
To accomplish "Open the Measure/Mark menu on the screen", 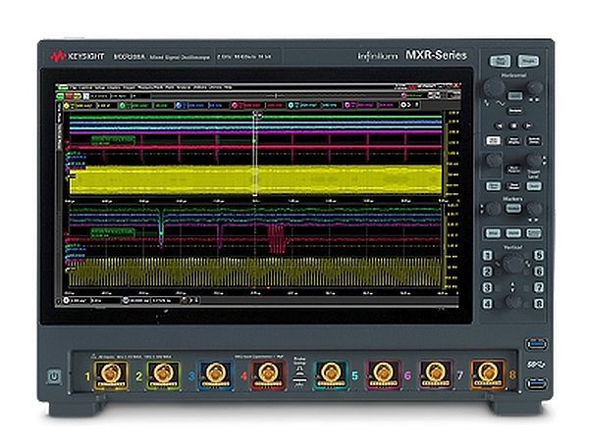I will 150,87.
